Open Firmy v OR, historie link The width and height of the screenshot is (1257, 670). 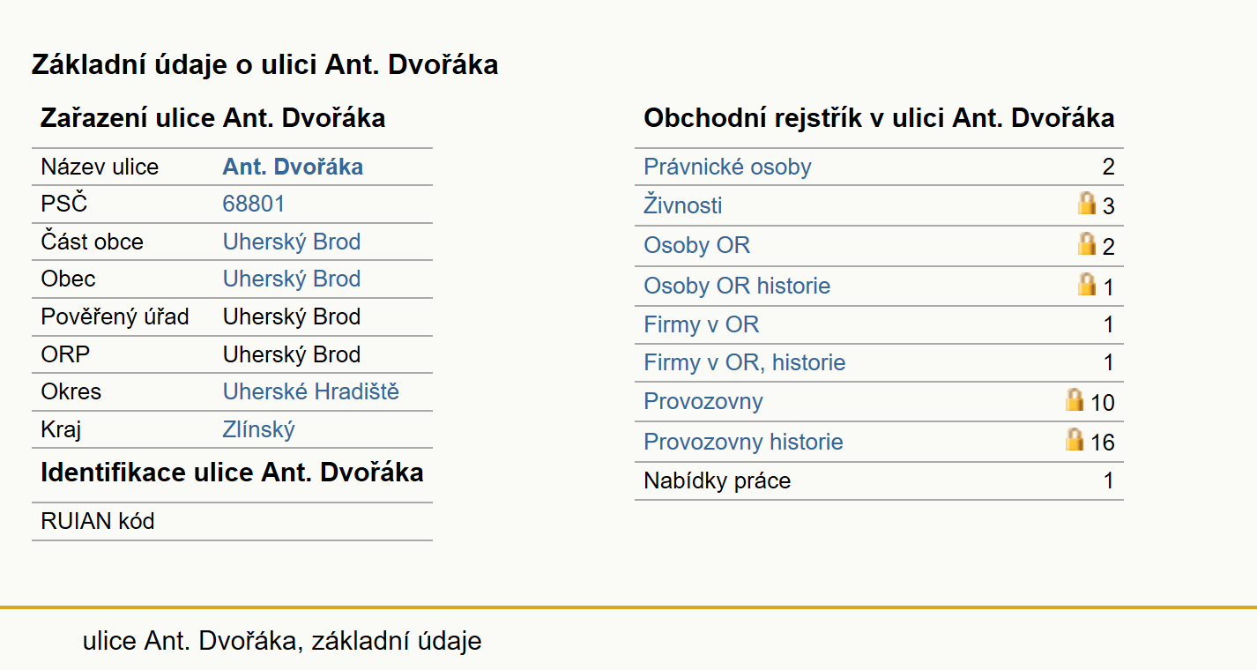coord(744,362)
